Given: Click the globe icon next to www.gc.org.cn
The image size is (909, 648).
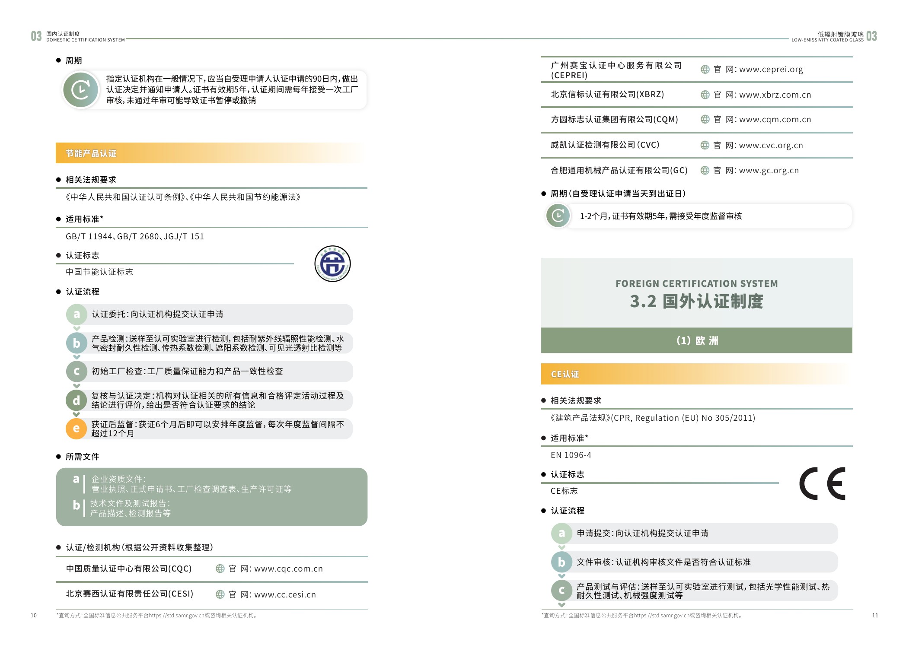Looking at the screenshot, I should tap(705, 170).
